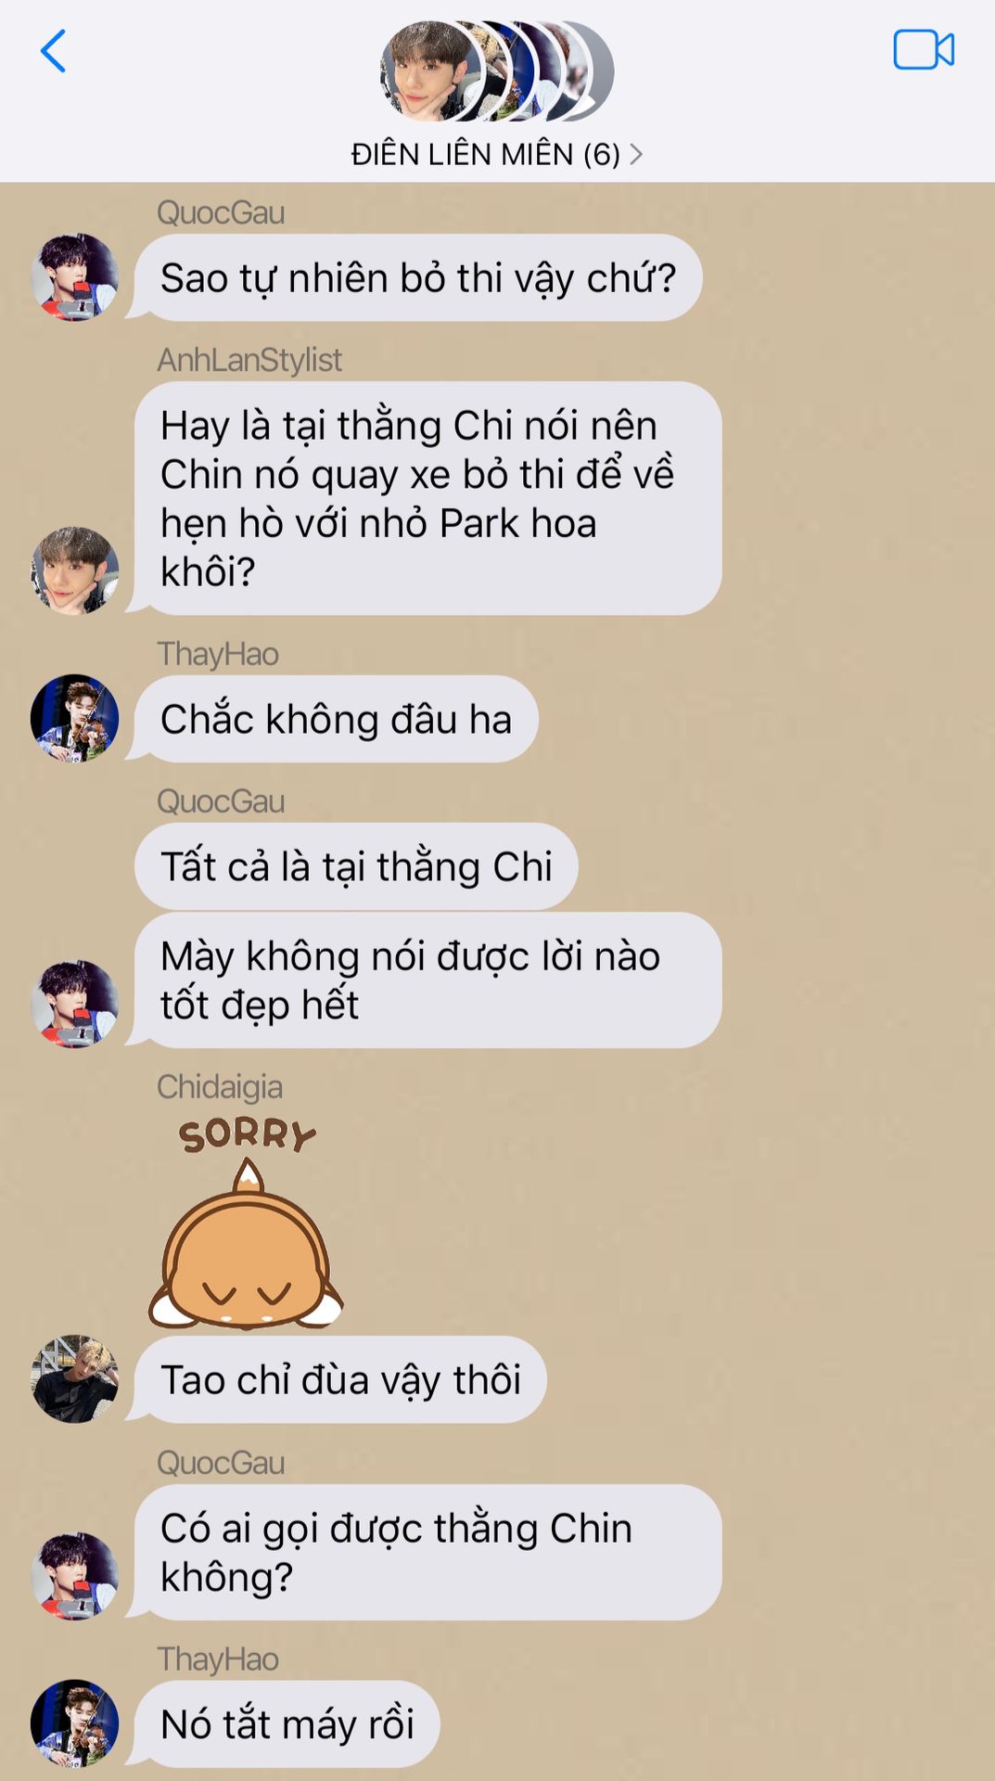
Task: Tap QuocGau's avatar beside 'Có ai gọi được' message
Action: (x=75, y=1576)
